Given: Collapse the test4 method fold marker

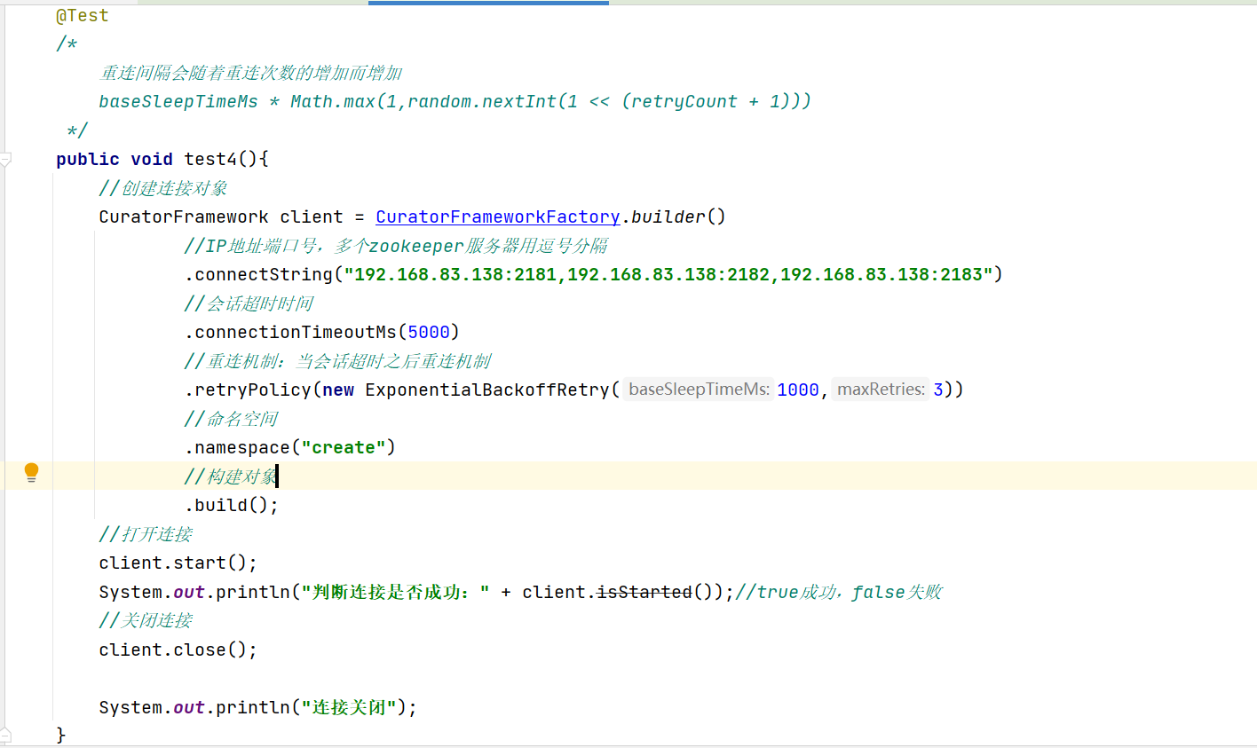Looking at the screenshot, I should (x=5, y=160).
